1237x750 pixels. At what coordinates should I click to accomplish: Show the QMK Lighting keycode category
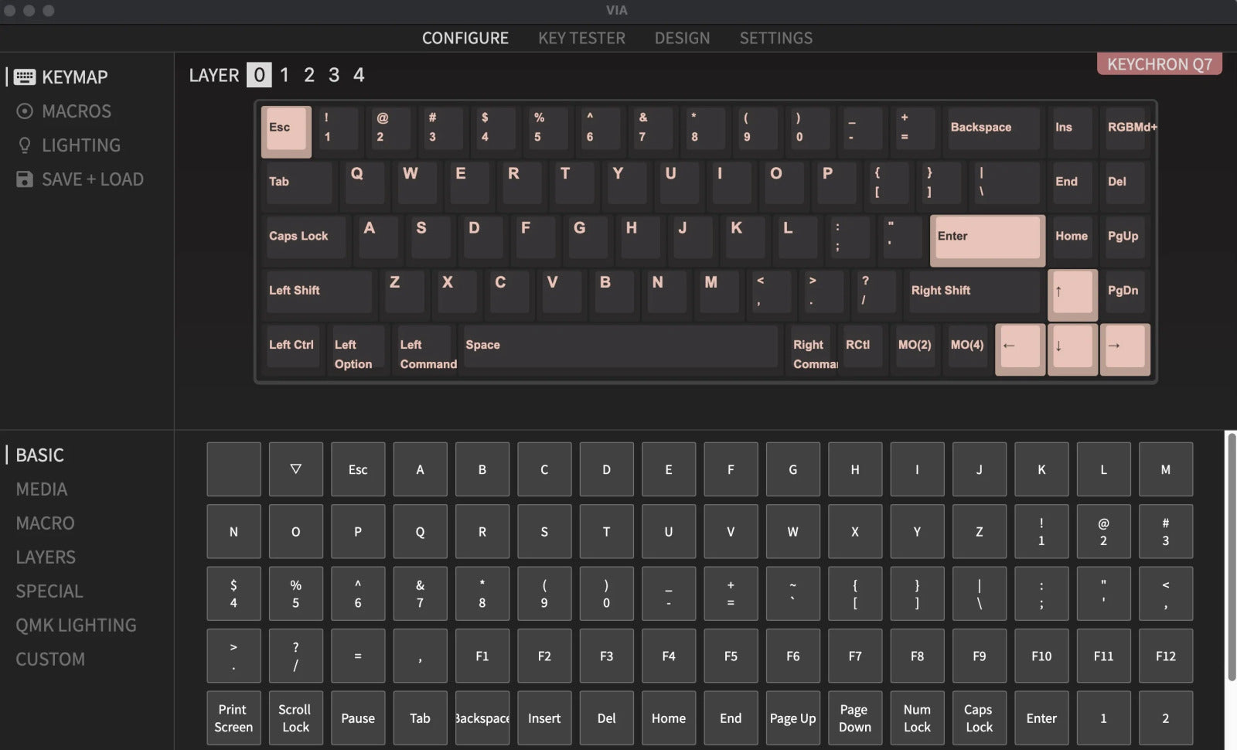76,626
